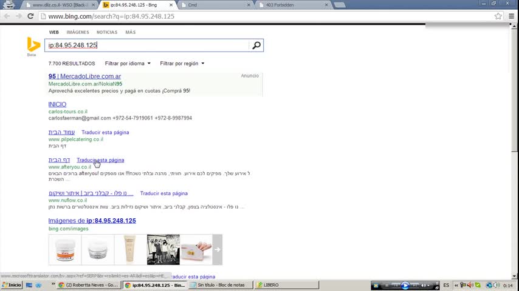Click the media player mute volume button
Screen dimensions: 519x291
point(424,286)
